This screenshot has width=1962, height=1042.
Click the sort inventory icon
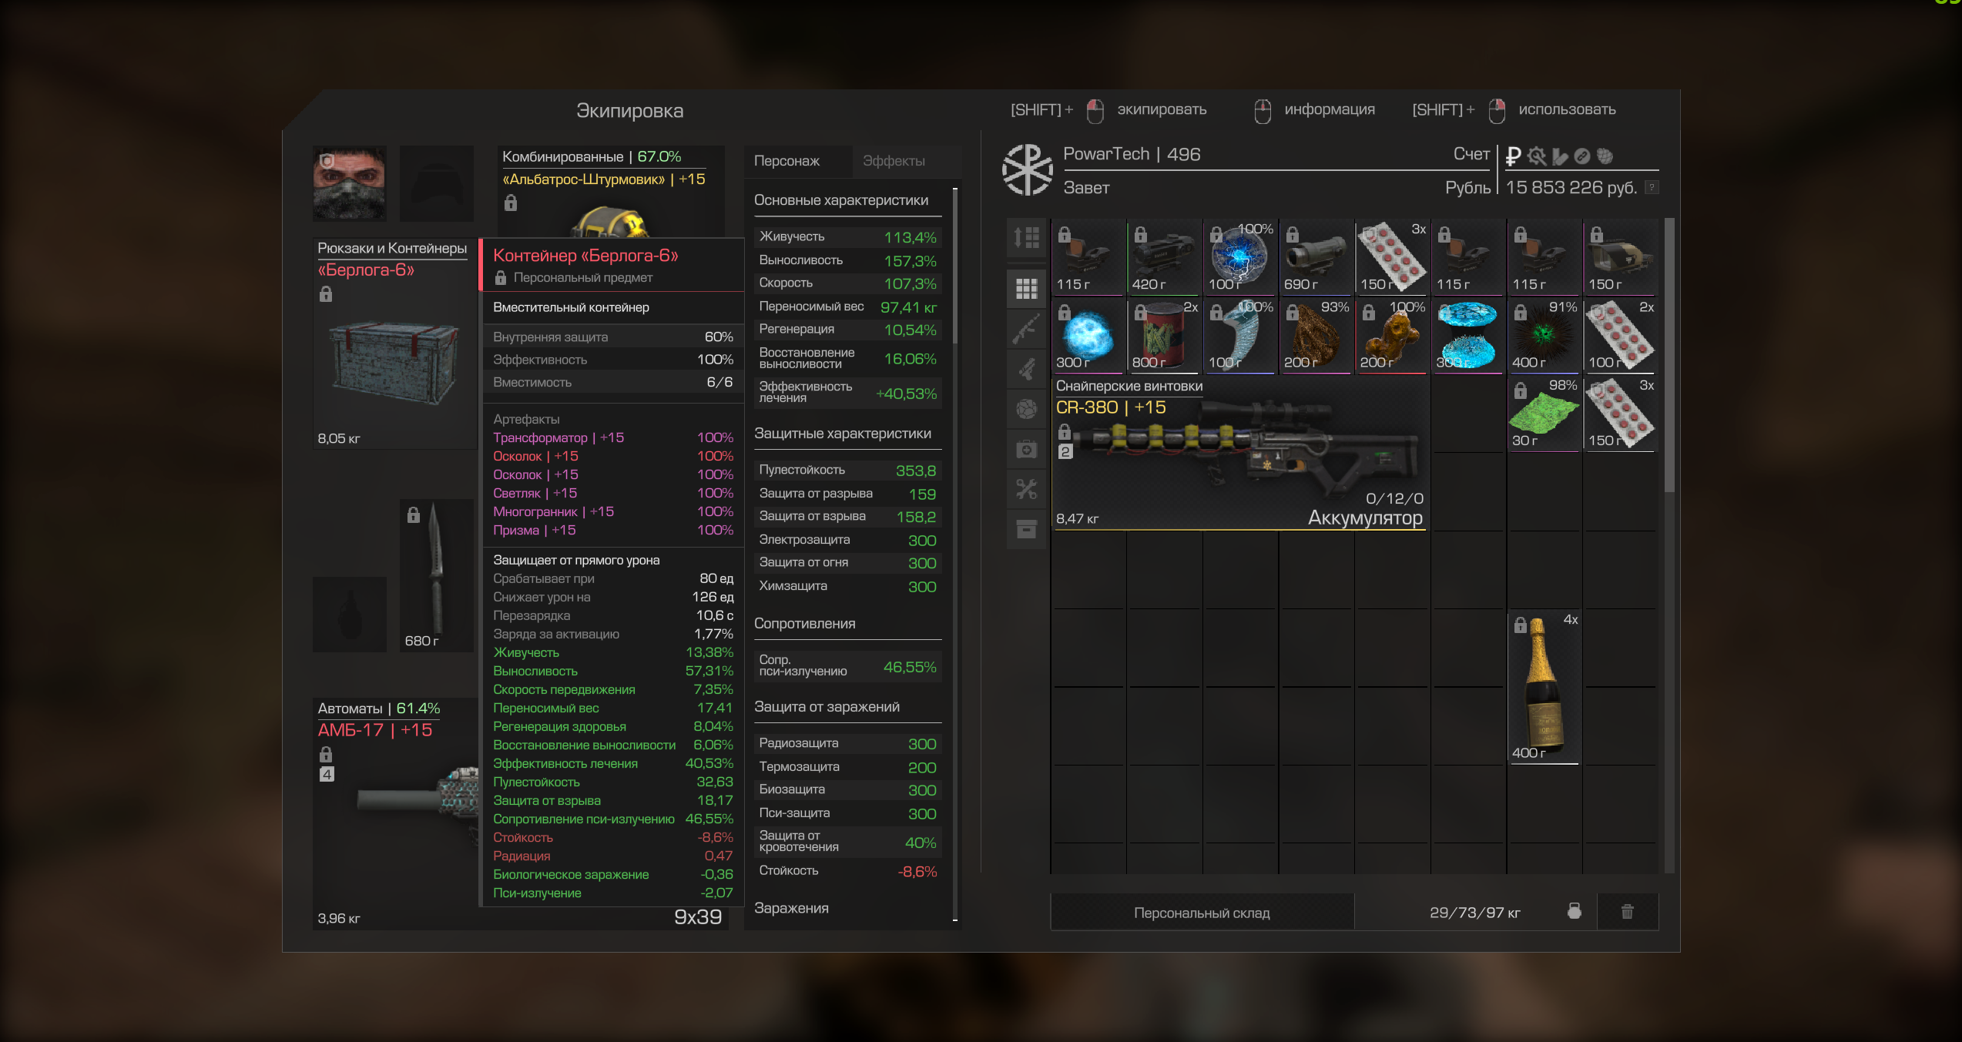1026,237
